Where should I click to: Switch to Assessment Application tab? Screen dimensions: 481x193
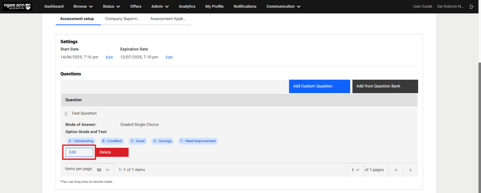[x=168, y=19]
